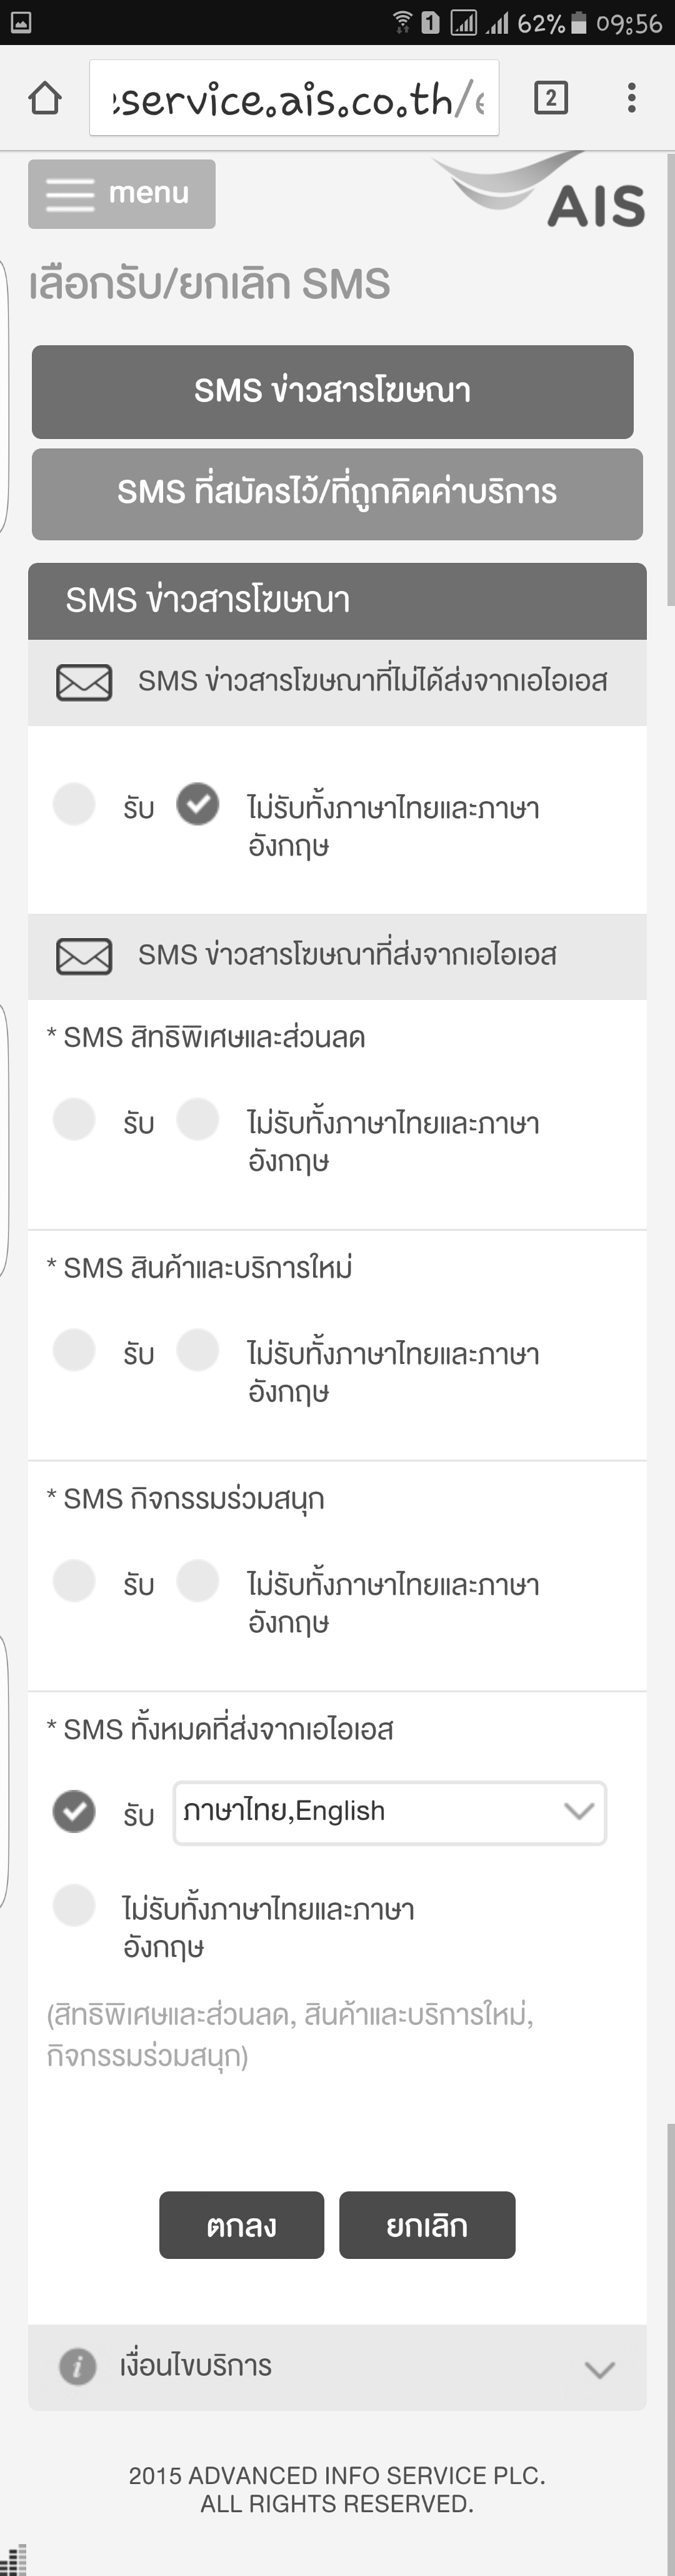Tap the Wi-Fi status bar icon

click(x=402, y=22)
